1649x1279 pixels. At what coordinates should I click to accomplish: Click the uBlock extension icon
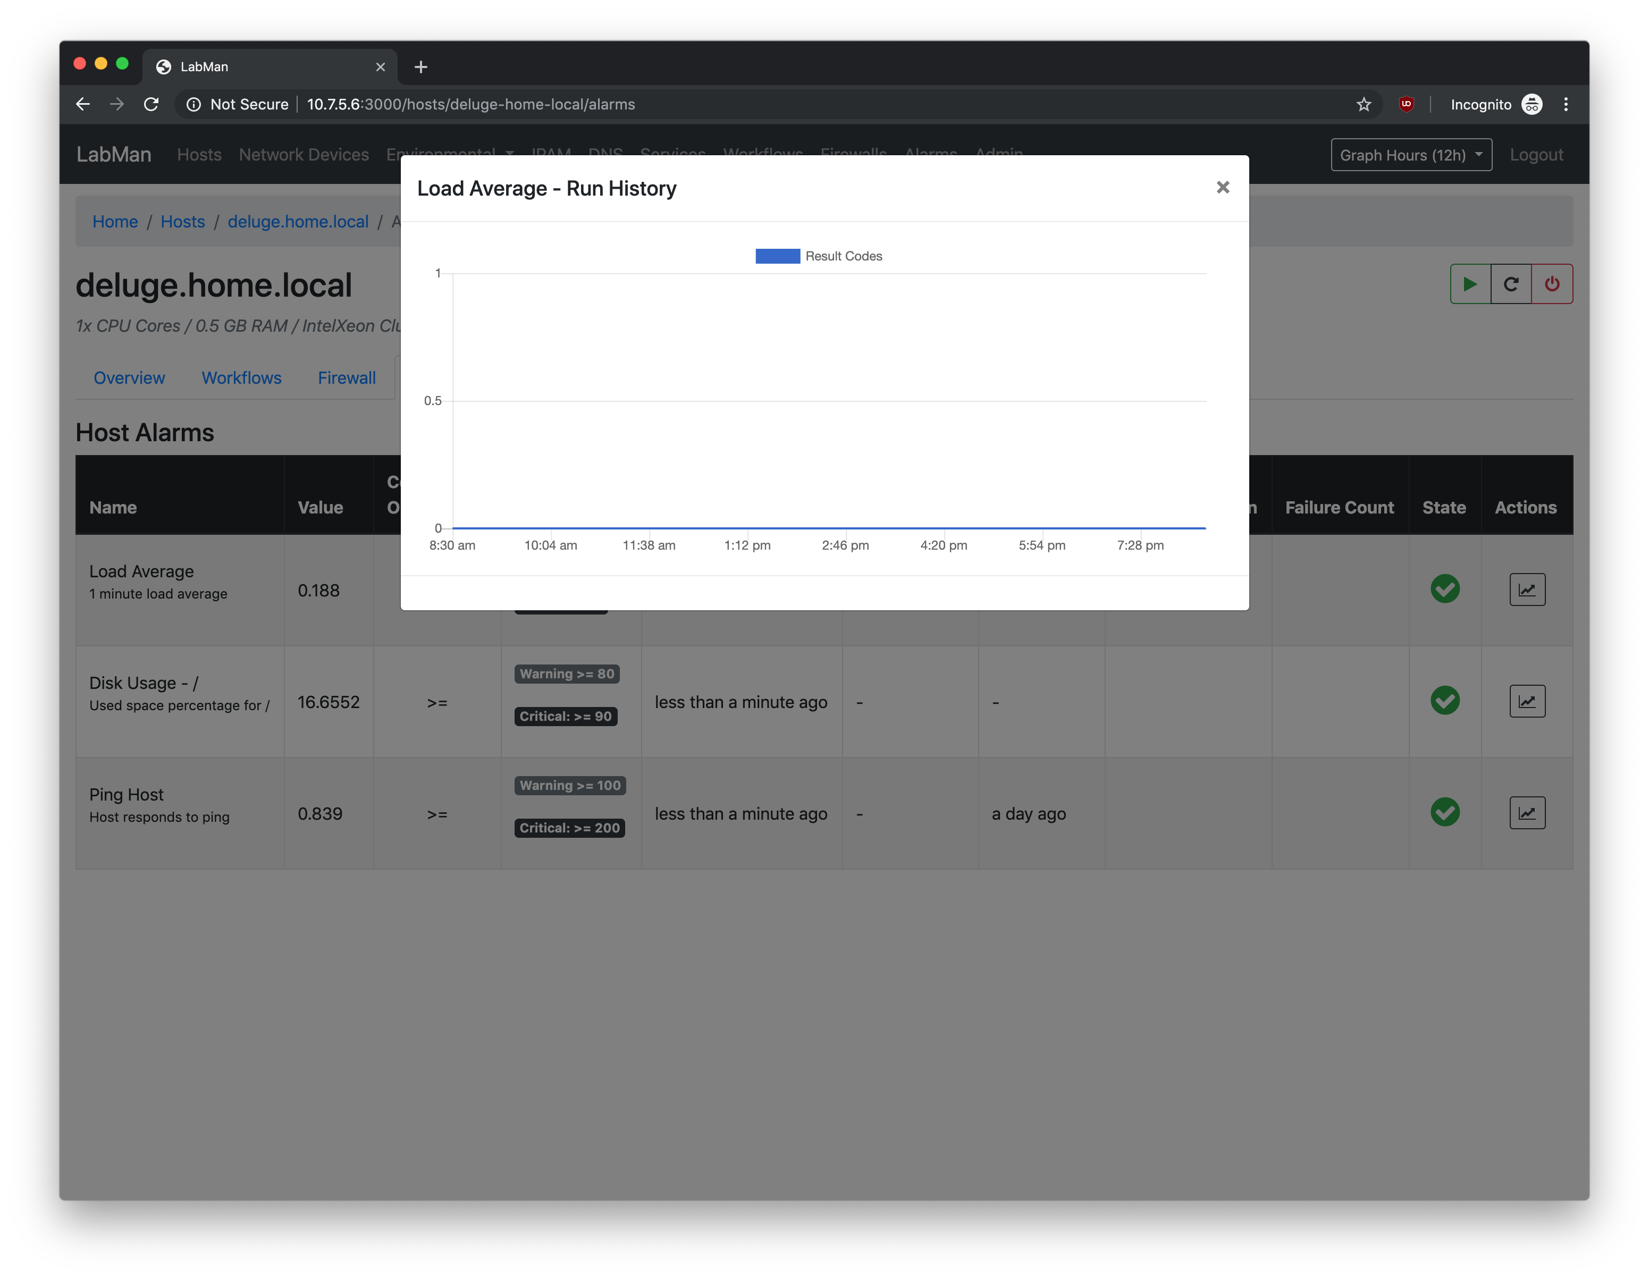point(1406,104)
